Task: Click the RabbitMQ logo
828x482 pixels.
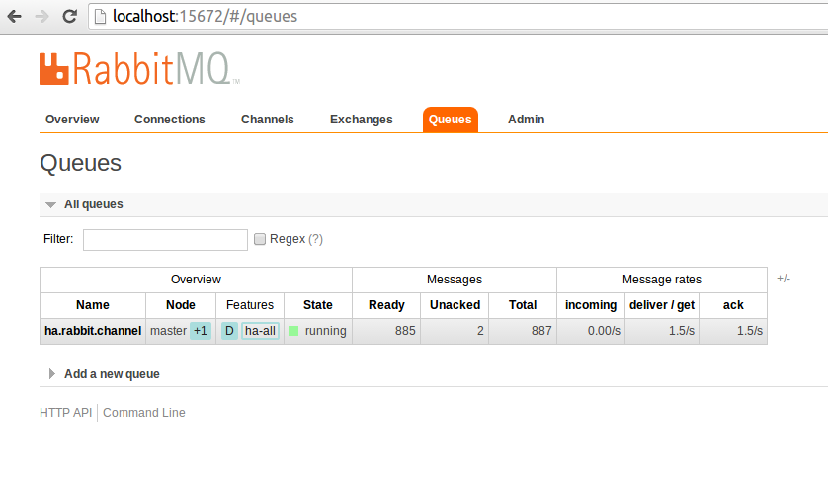Action: (x=139, y=68)
